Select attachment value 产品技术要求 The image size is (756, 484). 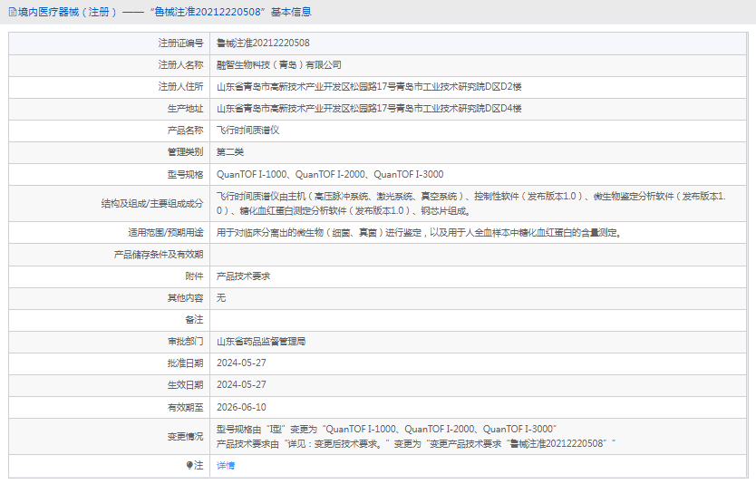pos(243,276)
